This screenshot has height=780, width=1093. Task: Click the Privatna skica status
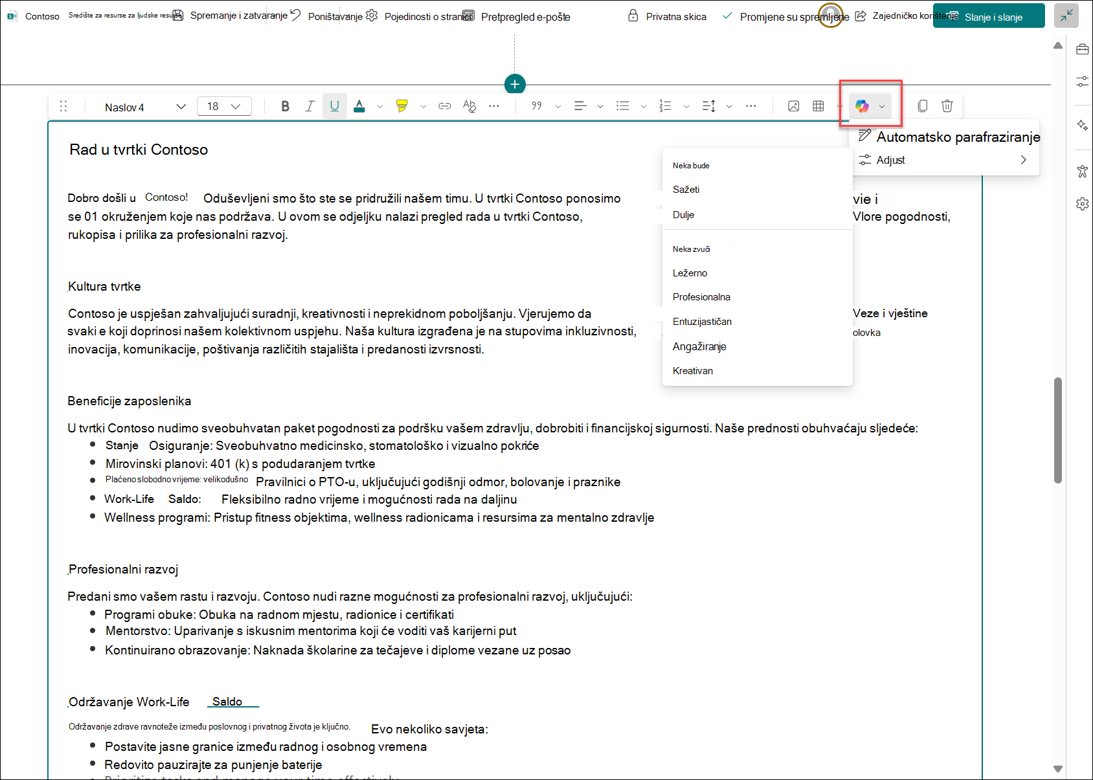668,16
